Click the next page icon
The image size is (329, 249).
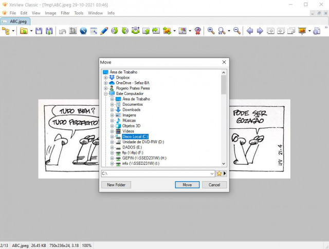281,31
